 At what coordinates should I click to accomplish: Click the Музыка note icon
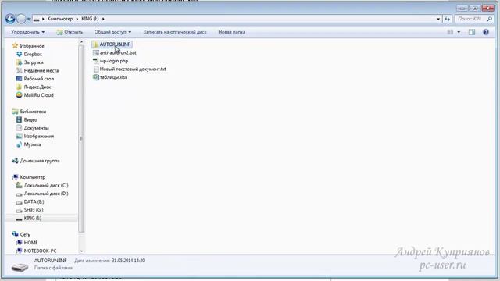pyautogui.click(x=19, y=144)
